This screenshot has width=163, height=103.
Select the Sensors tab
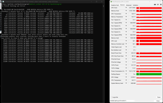click(122, 5)
